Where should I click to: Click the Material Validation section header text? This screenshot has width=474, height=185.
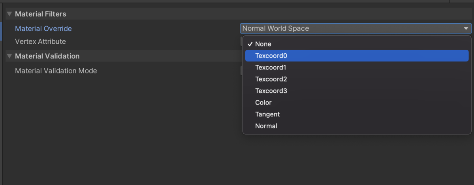47,56
